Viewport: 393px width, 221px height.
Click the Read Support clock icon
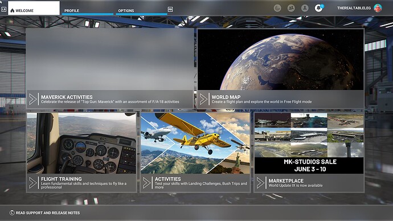(12, 212)
